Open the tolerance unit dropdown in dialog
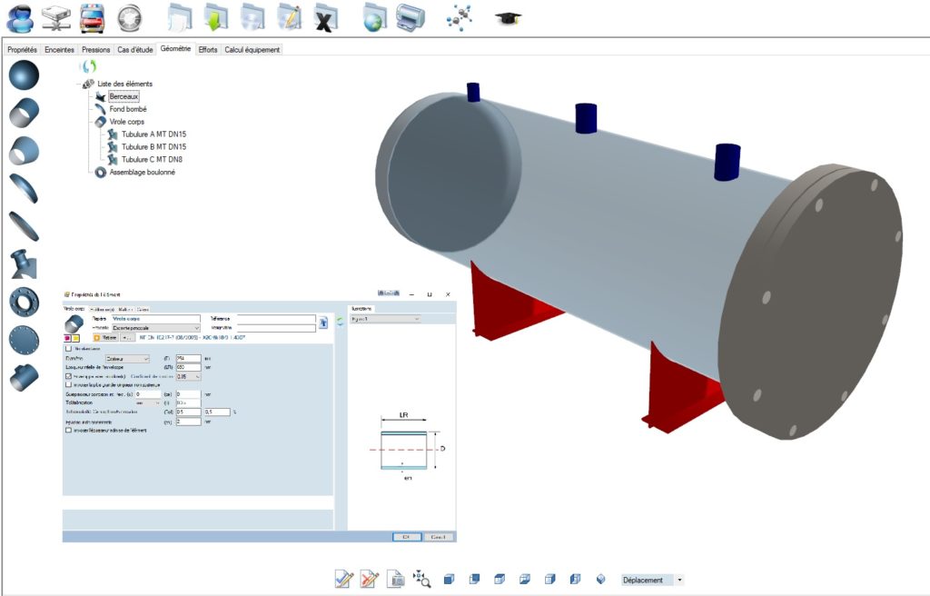This screenshot has width=930, height=596. point(148,402)
